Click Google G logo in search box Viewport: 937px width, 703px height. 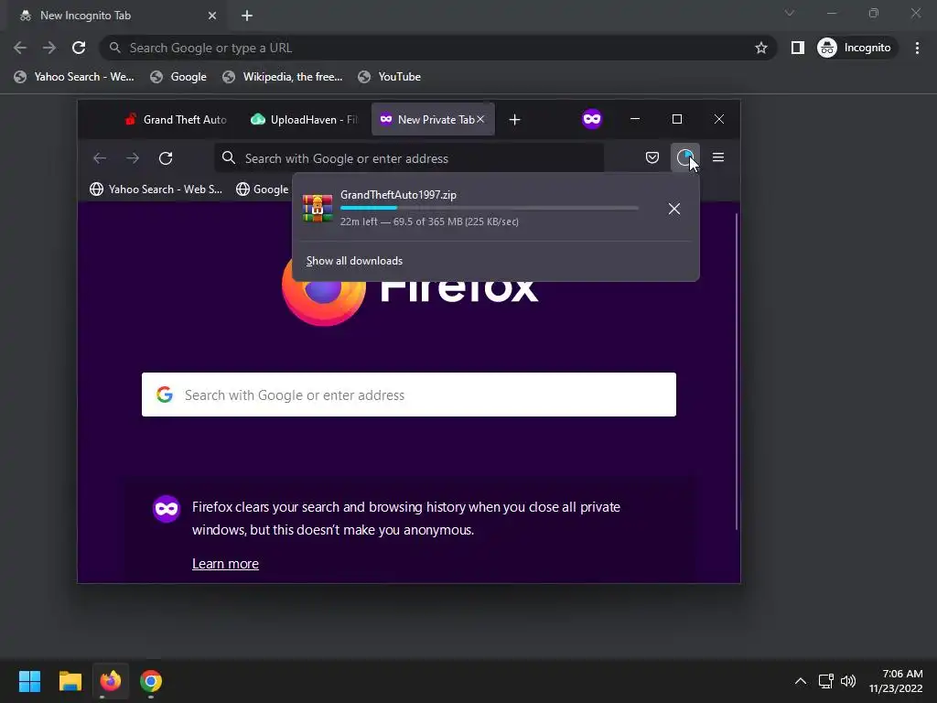(165, 395)
